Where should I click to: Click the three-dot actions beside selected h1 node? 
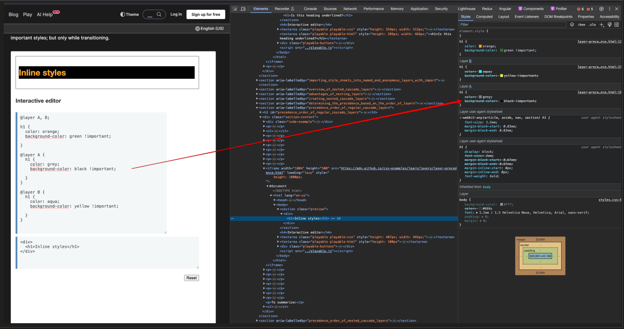pyautogui.click(x=232, y=219)
